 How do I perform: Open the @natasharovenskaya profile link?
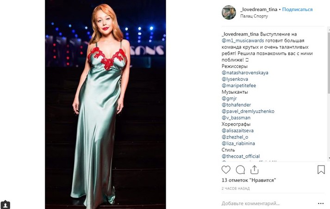point(245,72)
